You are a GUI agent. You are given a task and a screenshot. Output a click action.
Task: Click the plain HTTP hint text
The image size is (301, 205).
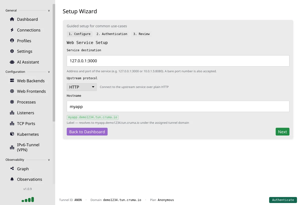(134, 87)
